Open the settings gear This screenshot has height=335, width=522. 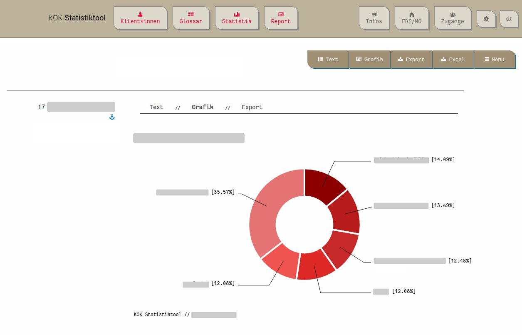click(486, 19)
